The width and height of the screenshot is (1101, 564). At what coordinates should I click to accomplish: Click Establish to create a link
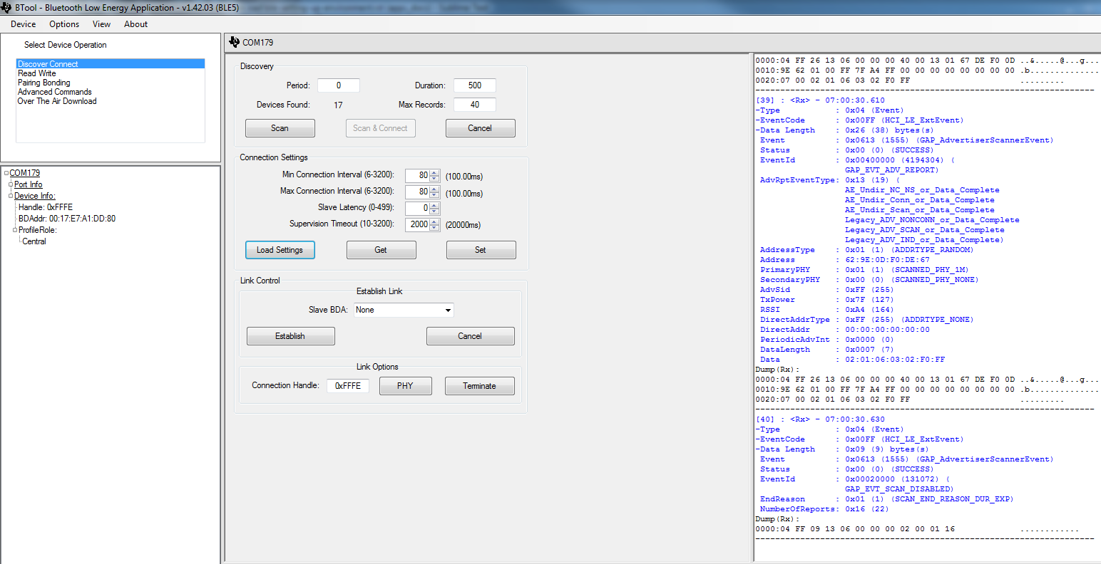(290, 335)
